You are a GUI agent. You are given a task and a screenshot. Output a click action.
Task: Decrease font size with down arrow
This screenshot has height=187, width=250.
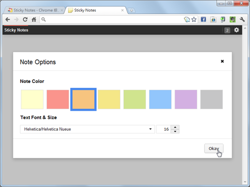point(175,131)
